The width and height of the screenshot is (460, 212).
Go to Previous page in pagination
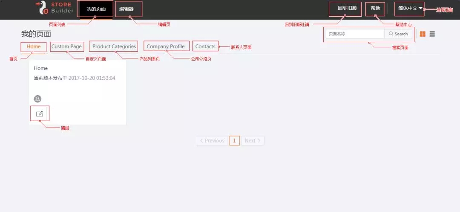212,141
